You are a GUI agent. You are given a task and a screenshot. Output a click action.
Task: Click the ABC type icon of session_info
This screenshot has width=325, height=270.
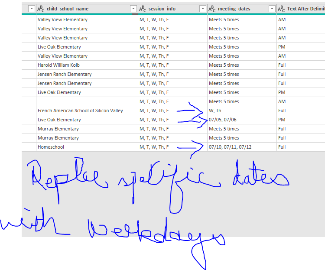click(x=143, y=9)
